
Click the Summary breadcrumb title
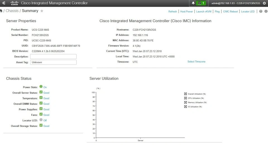pyautogui.click(x=30, y=11)
